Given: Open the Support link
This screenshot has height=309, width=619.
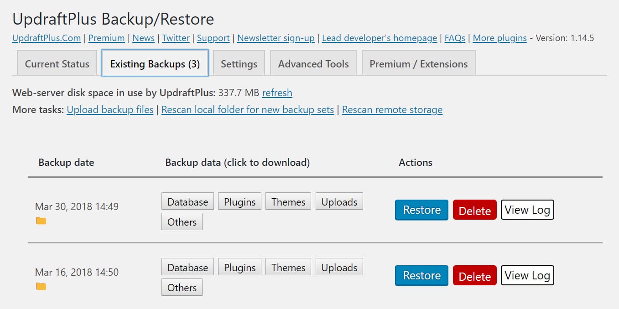Looking at the screenshot, I should [x=213, y=38].
